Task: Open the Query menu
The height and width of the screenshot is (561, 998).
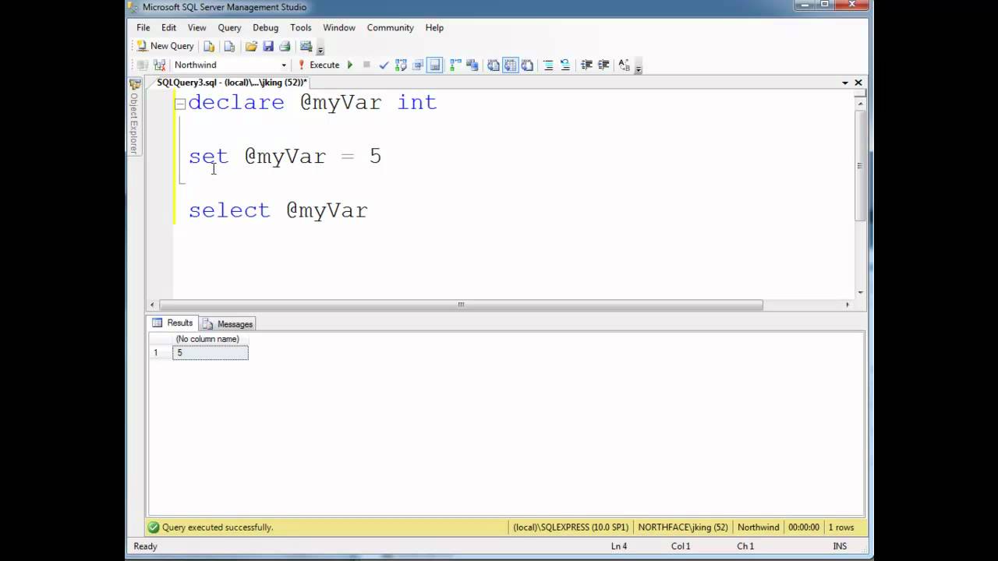Action: 229,27
